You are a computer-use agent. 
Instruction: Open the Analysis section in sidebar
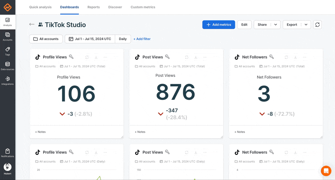(8, 22)
